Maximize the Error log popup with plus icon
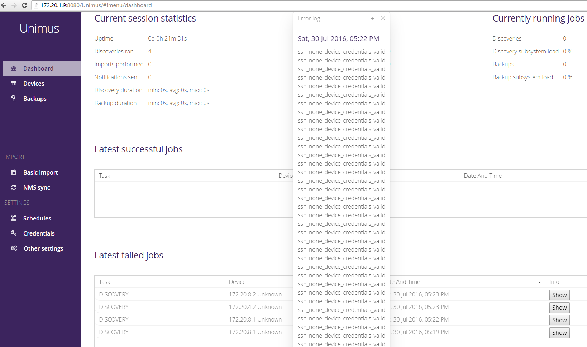Screen dimensions: 587x347 tap(373, 18)
